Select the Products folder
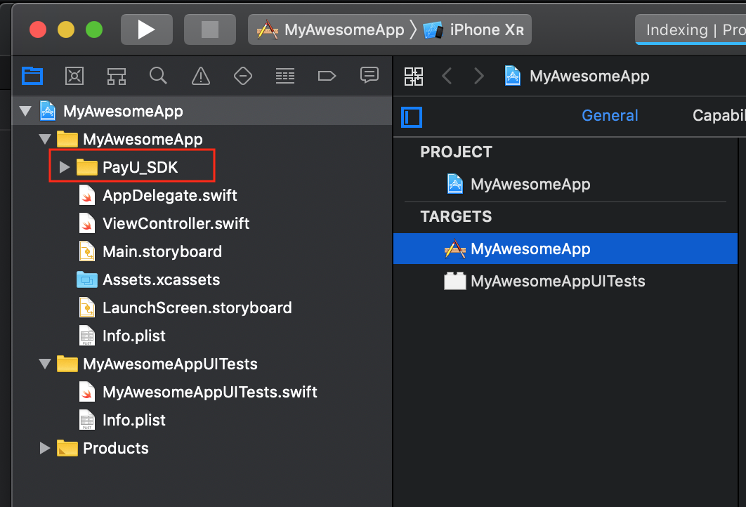746x507 pixels. pyautogui.click(x=116, y=449)
